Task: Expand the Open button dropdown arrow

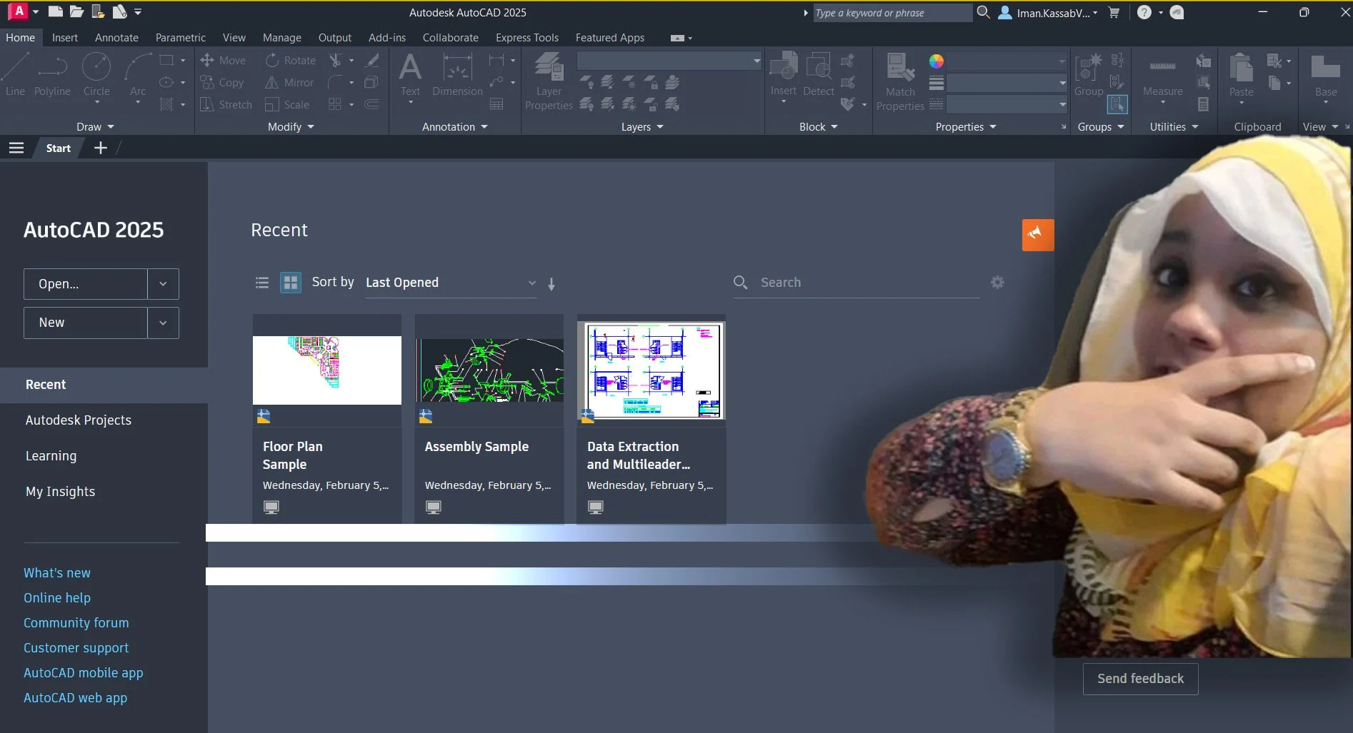Action: tap(163, 284)
